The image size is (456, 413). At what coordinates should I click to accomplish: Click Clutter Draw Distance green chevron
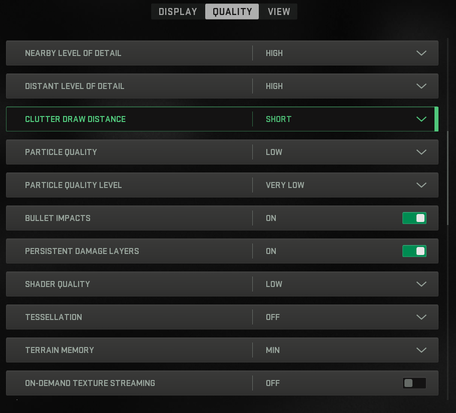[421, 119]
